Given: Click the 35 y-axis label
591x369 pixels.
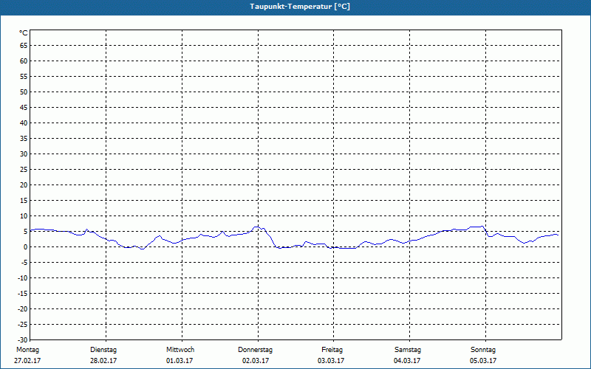Looking at the screenshot, I should pyautogui.click(x=24, y=139).
